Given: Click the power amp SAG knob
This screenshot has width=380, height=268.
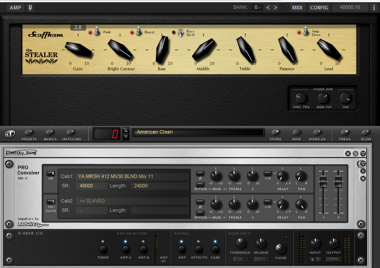Looking at the screenshot, I should [x=345, y=98].
